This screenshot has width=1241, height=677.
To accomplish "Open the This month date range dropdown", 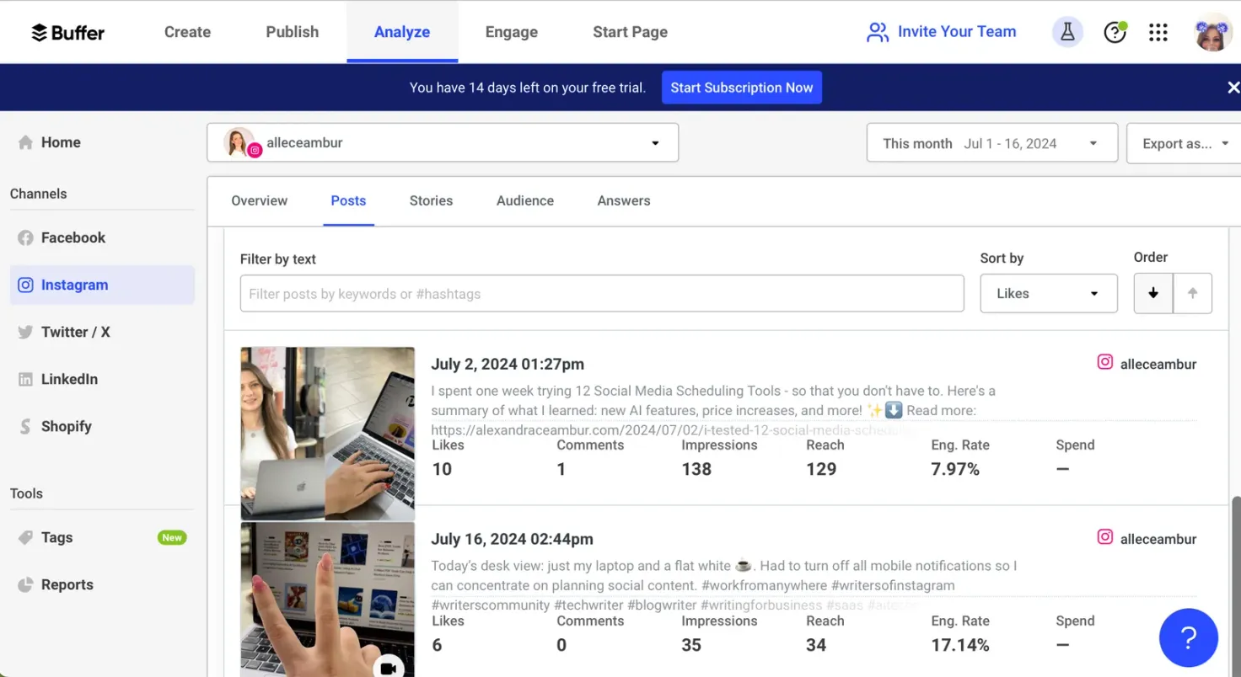I will (x=992, y=143).
